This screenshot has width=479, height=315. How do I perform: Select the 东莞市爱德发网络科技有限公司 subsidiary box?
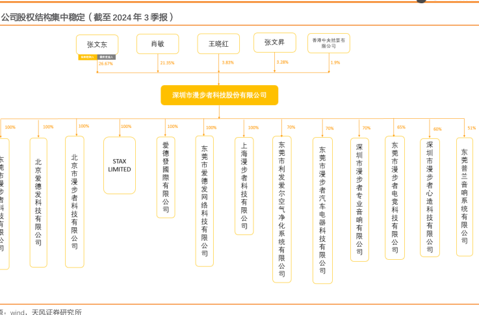(x=204, y=201)
